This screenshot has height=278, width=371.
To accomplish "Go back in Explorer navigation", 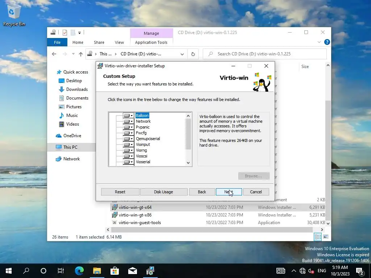I will 54,54.
